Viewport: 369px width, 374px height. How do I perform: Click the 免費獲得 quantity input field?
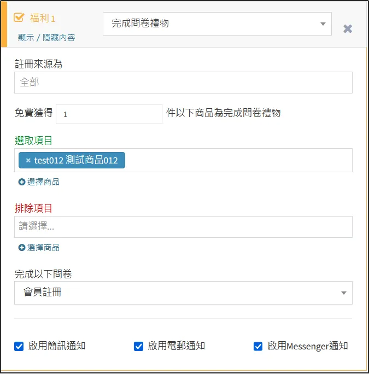pos(109,114)
